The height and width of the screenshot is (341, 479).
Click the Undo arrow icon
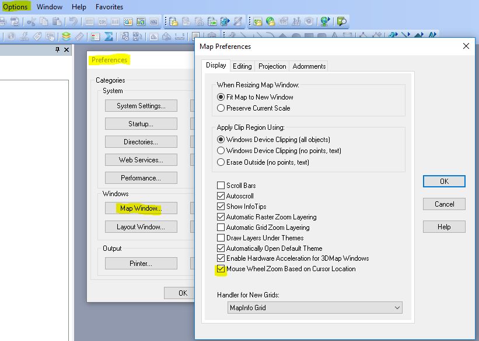coord(73,22)
